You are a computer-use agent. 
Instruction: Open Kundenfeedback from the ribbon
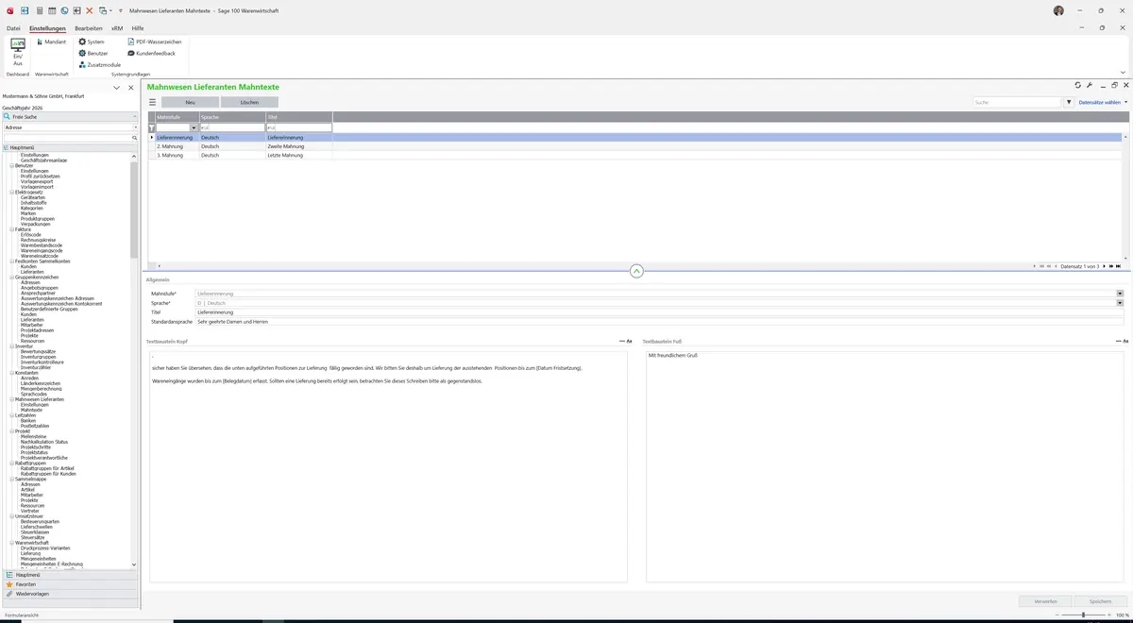[x=151, y=53]
